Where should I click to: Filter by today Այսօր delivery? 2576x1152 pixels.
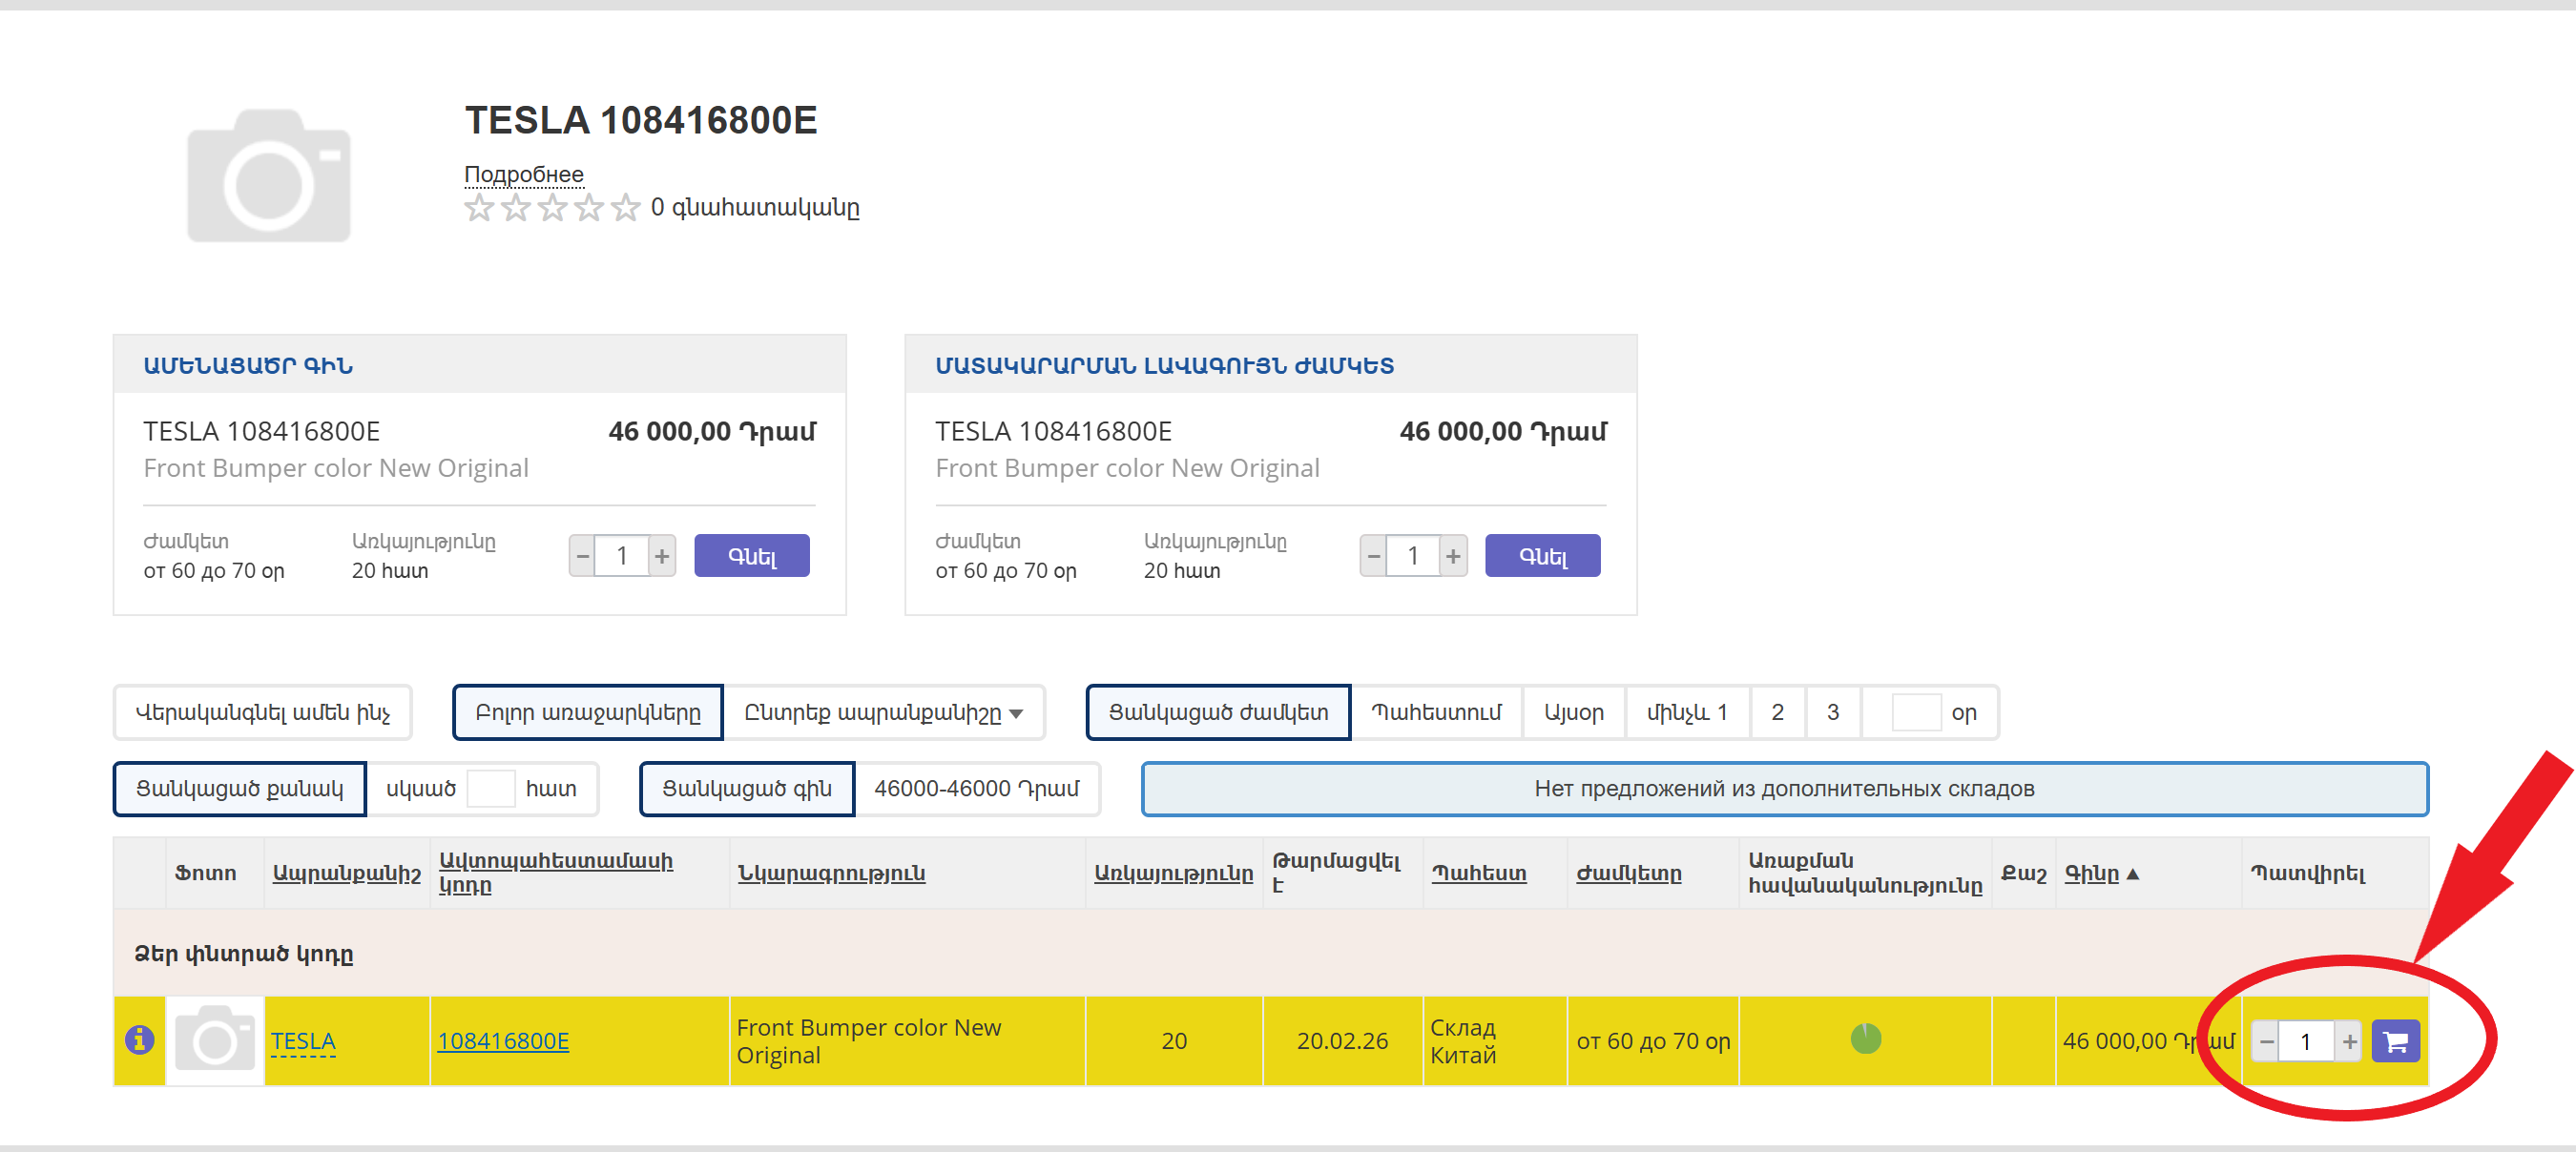coord(1574,712)
